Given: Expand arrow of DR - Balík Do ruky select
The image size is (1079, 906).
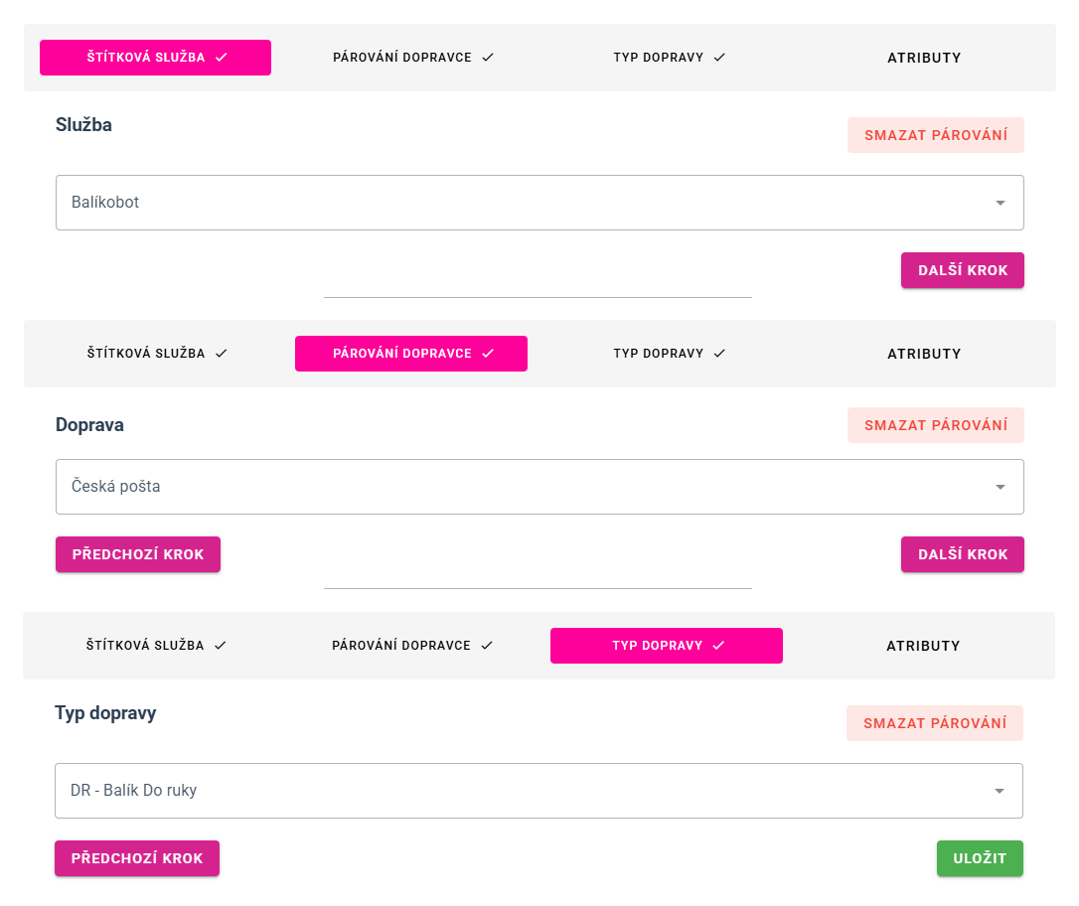Looking at the screenshot, I should 1000,791.
